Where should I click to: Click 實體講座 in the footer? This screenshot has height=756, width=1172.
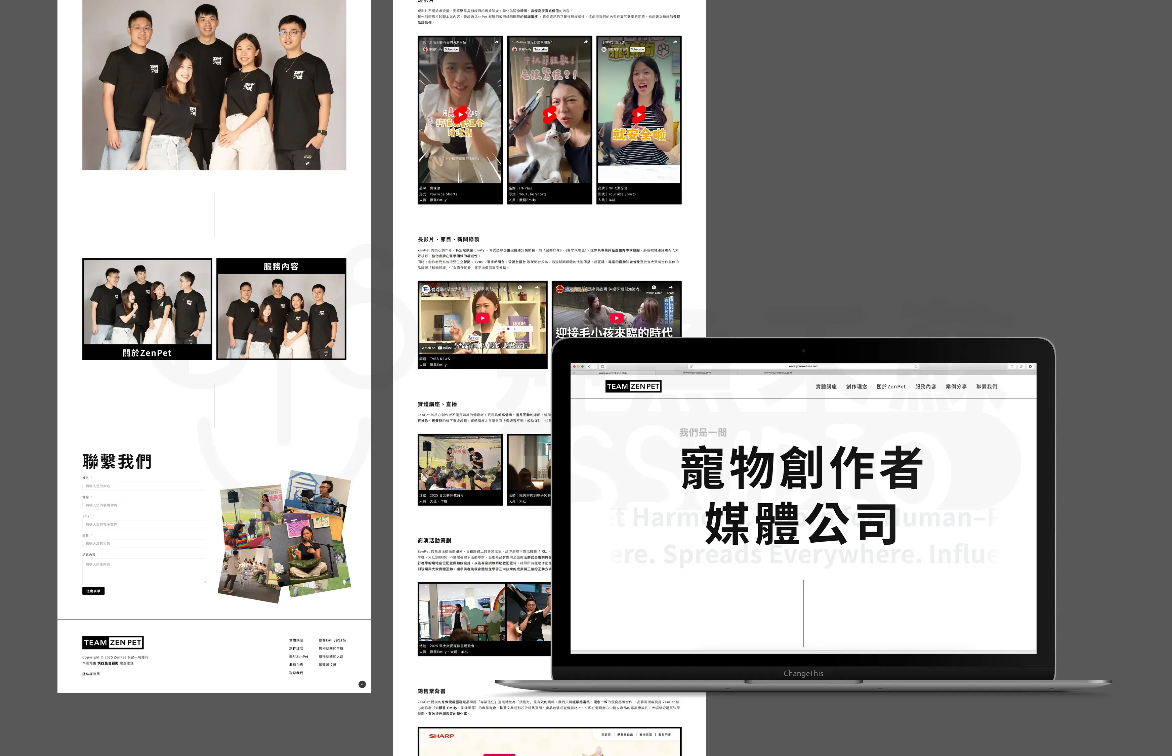(x=296, y=640)
